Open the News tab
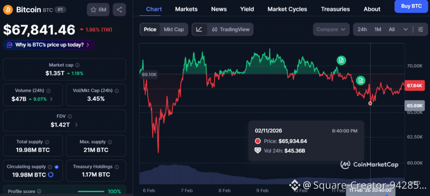Viewport: 430px width, 196px height. (x=219, y=9)
